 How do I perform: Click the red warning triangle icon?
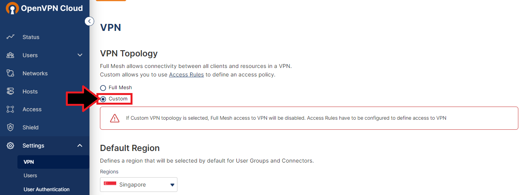(115, 118)
